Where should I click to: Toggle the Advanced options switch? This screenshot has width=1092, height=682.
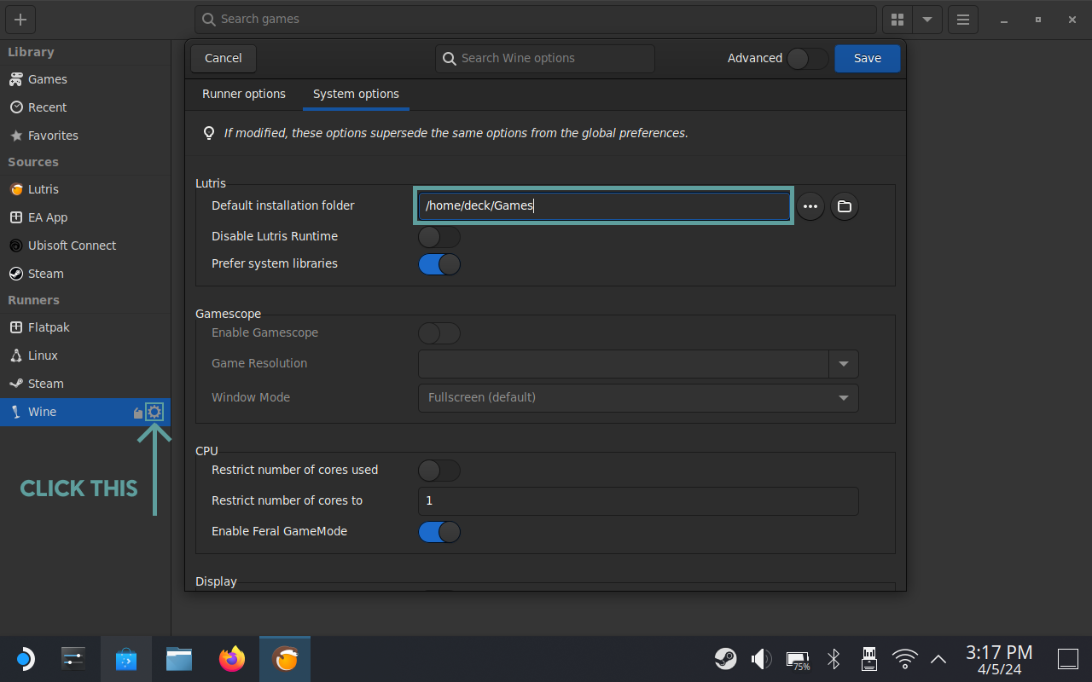click(x=806, y=59)
